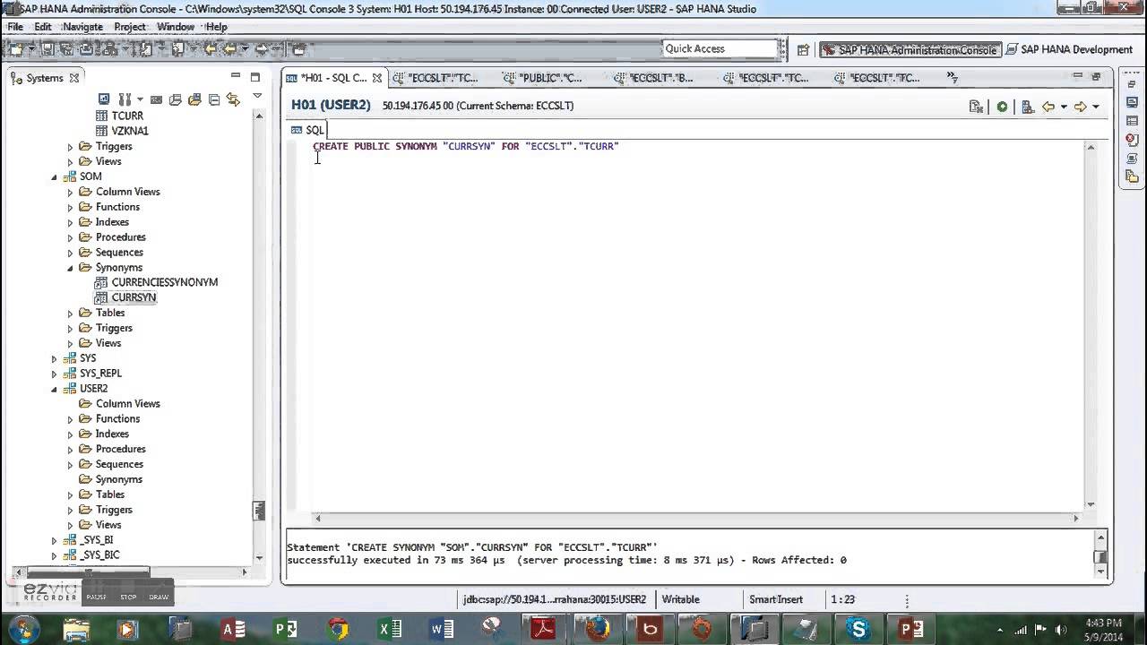The width and height of the screenshot is (1147, 645).
Task: Open the File menu
Action: pyautogui.click(x=15, y=27)
